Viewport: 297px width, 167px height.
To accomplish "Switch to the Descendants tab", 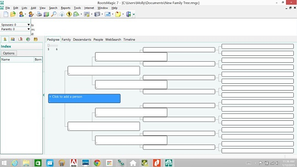I will coord(82,39).
